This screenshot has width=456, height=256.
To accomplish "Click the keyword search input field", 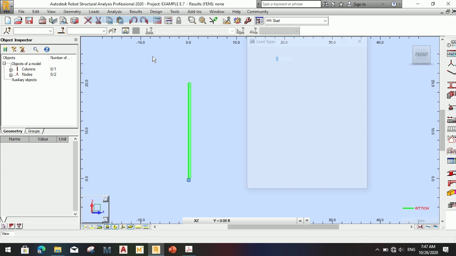I will (291, 4).
